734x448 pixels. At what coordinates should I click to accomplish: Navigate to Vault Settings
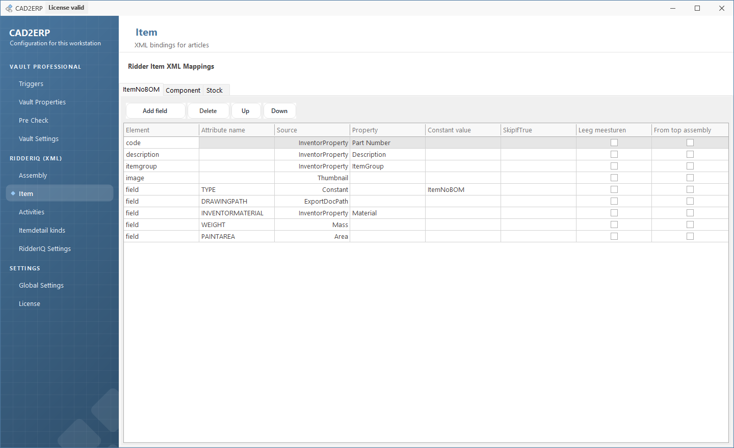60,139
